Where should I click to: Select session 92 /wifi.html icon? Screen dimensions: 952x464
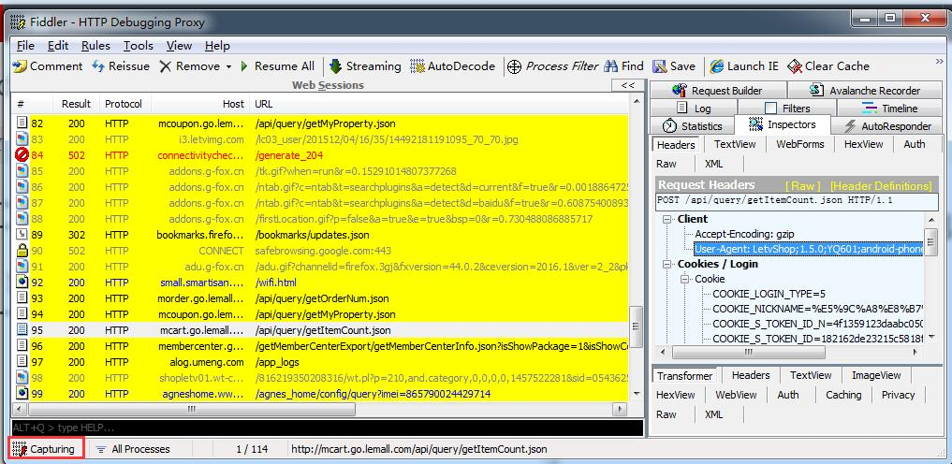point(22,283)
